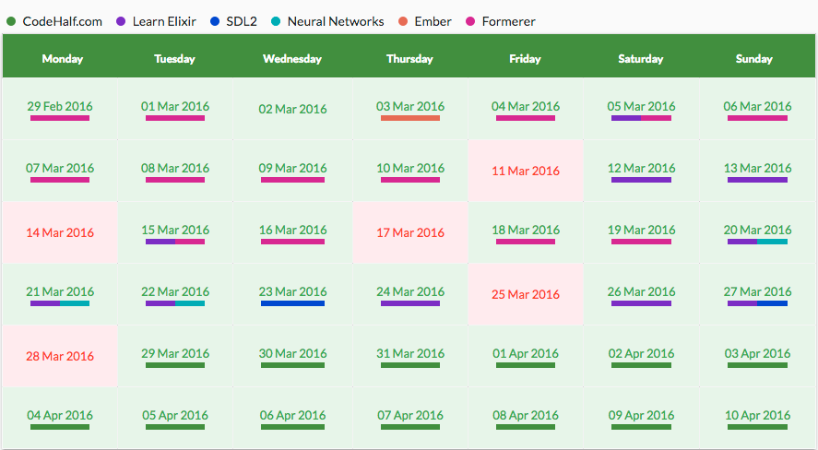This screenshot has width=818, height=450.
Task: Select the red 14 Mar 2016 date
Action: (x=60, y=232)
